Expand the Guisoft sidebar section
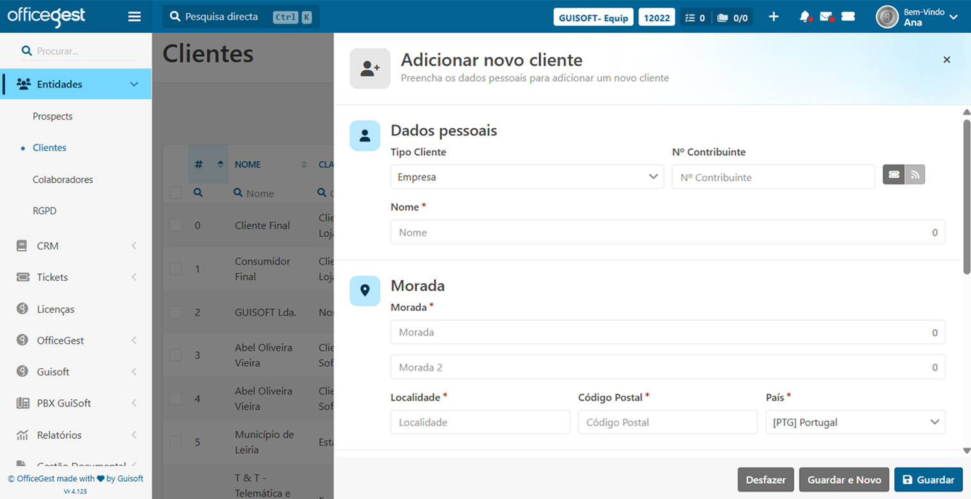This screenshot has height=499, width=971. point(134,371)
